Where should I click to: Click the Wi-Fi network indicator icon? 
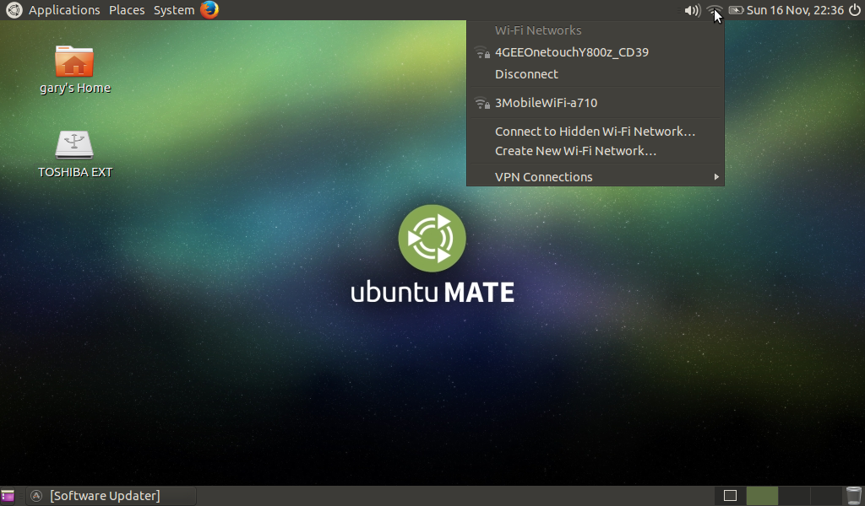[715, 10]
